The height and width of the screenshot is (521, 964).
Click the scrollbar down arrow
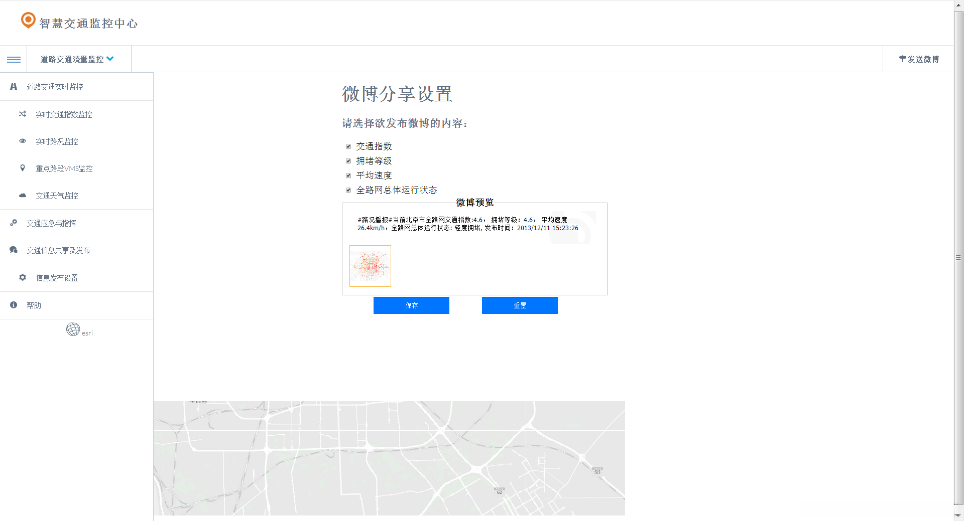(x=958, y=515)
